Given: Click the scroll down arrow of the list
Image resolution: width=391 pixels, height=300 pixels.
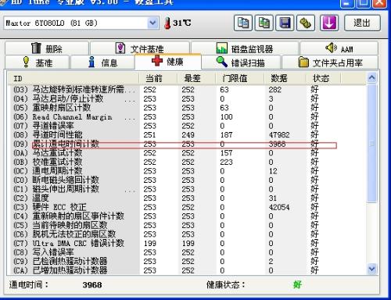Looking at the screenshot, I should (x=371, y=269).
